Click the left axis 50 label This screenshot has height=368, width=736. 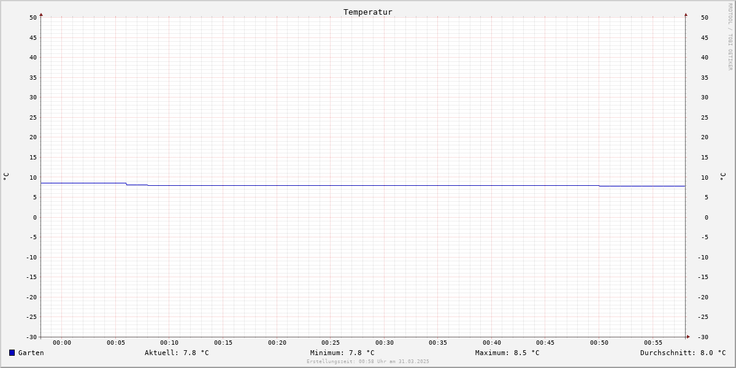(33, 18)
